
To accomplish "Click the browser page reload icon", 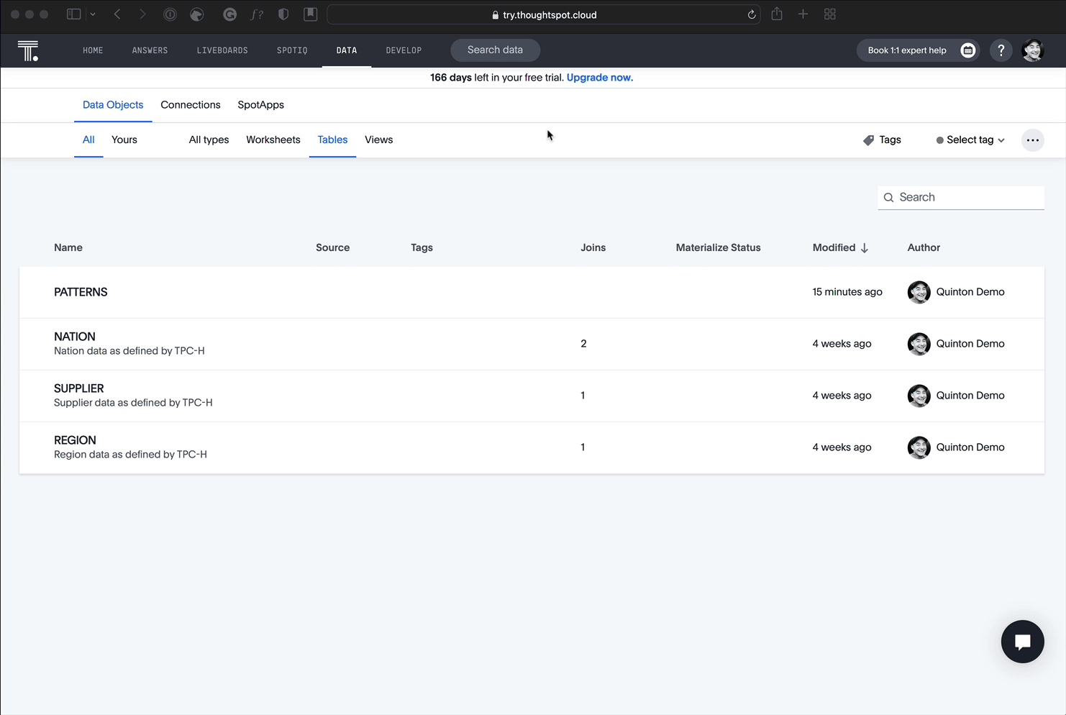I will [752, 14].
